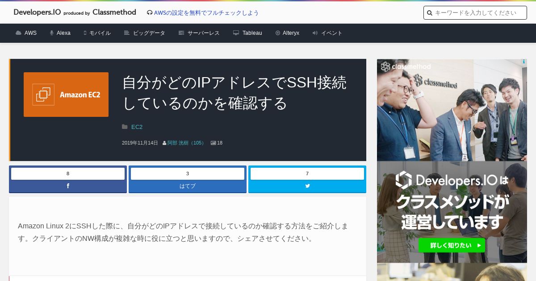Click the server icon next to サーバーレス
The height and width of the screenshot is (281, 536).
pyautogui.click(x=181, y=33)
